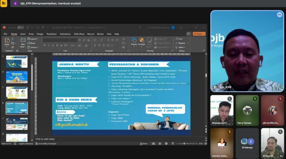This screenshot has width=286, height=159.
Task: Expand the Section dropdown
Action: coord(33,47)
